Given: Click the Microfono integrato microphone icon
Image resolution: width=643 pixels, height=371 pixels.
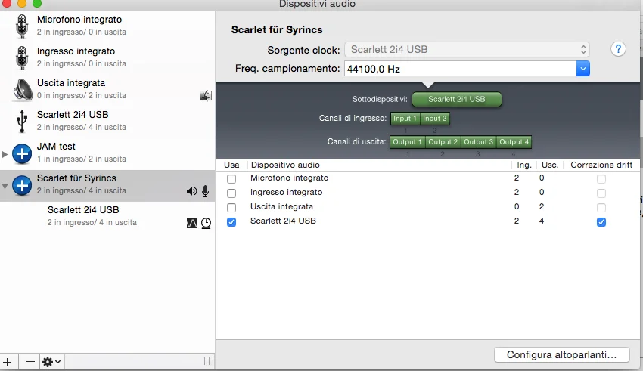Looking at the screenshot, I should pos(23,26).
